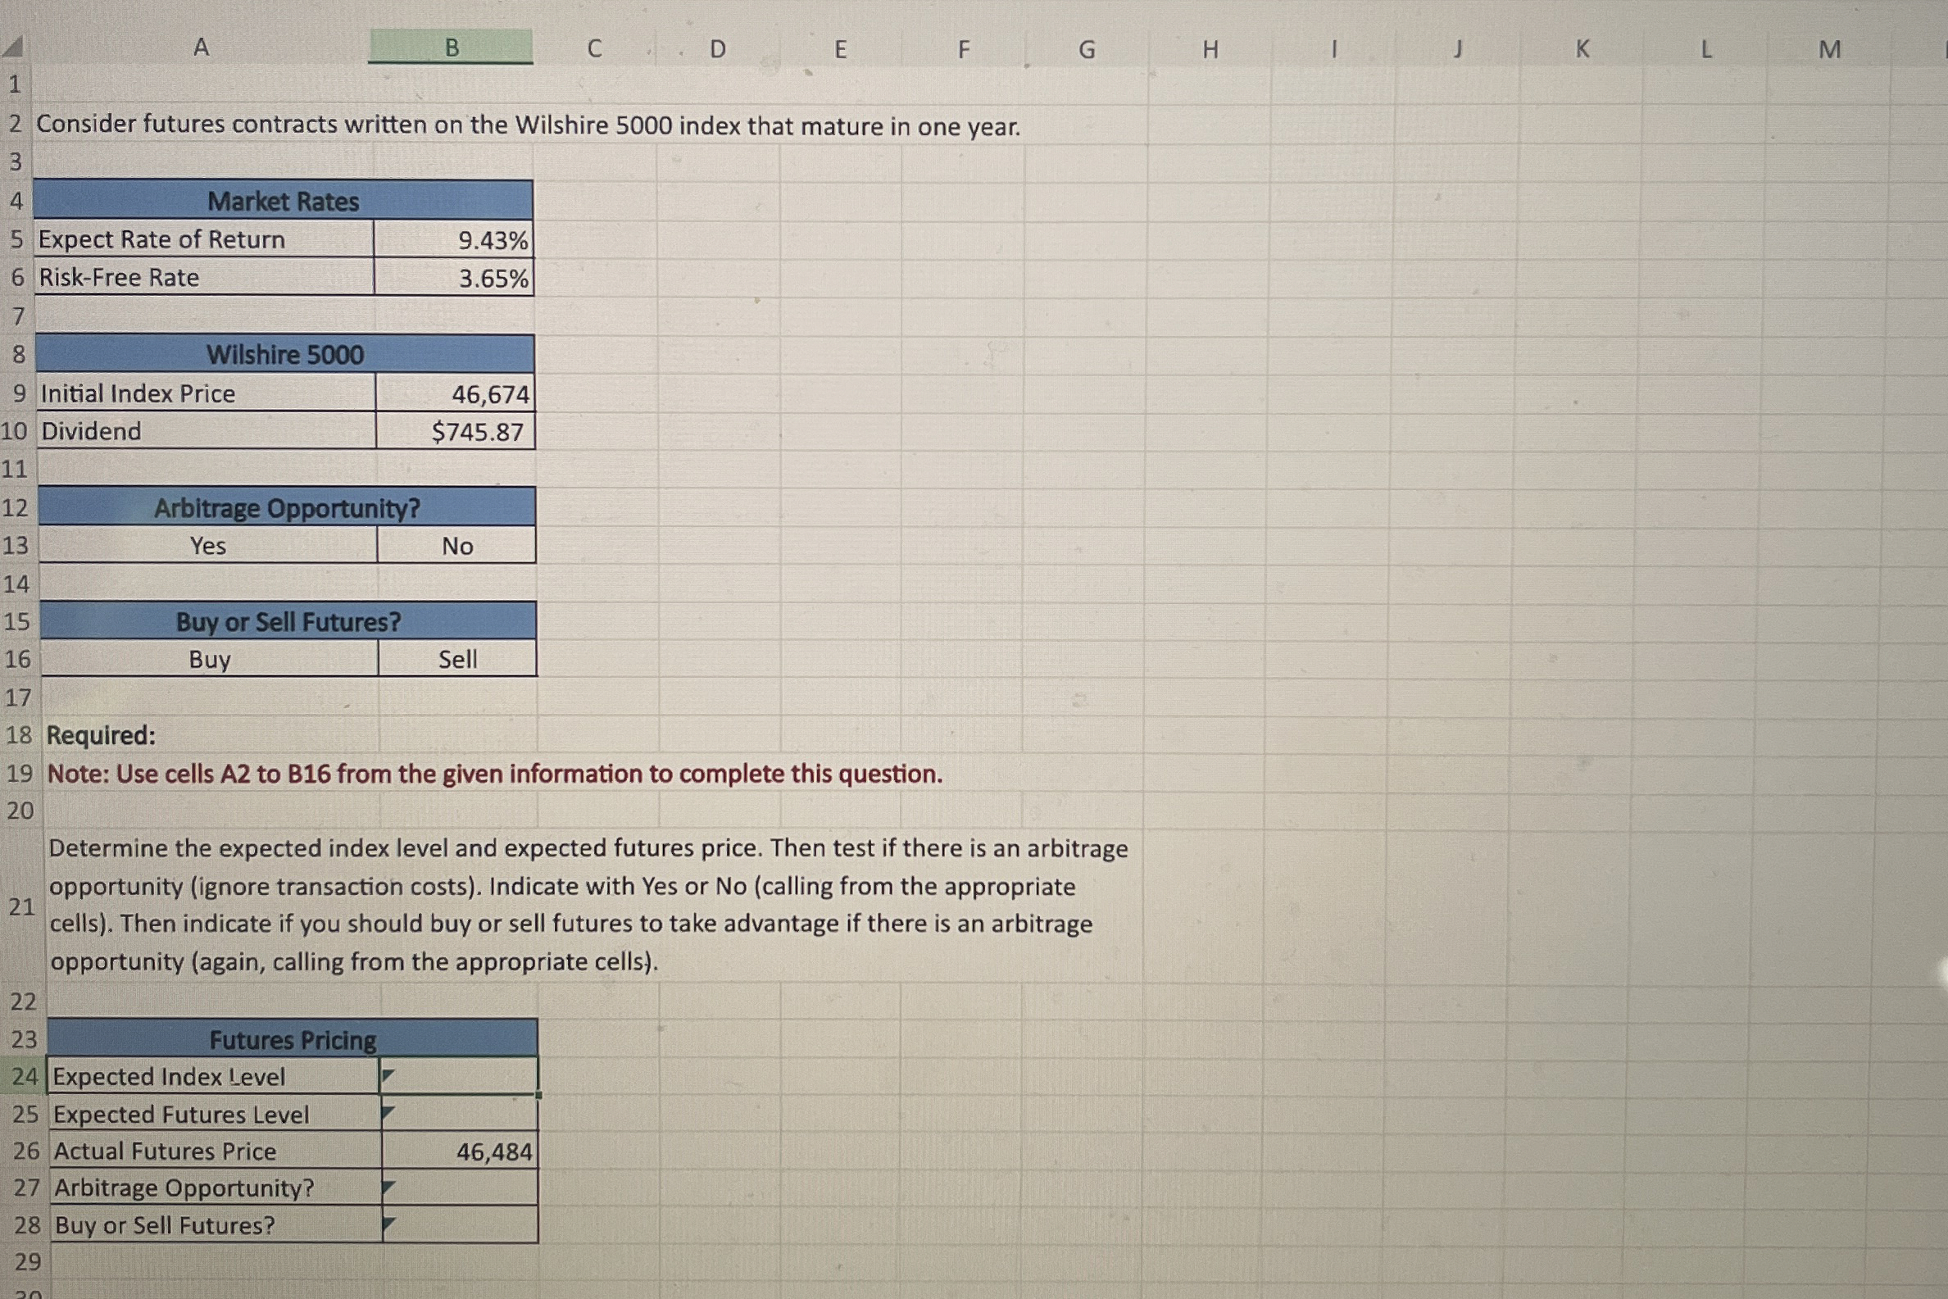Select the 'Expect Rate of Return' label cell
Image resolution: width=1948 pixels, height=1299 pixels.
[204, 238]
